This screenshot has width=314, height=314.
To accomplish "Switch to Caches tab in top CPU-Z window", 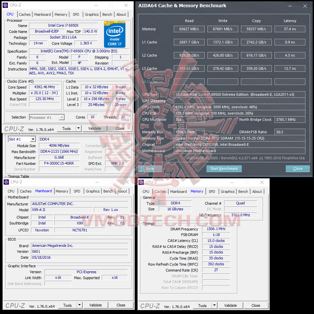I will click(x=25, y=14).
